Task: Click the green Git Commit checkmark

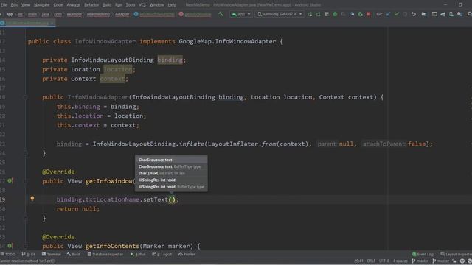Action: coord(397,14)
